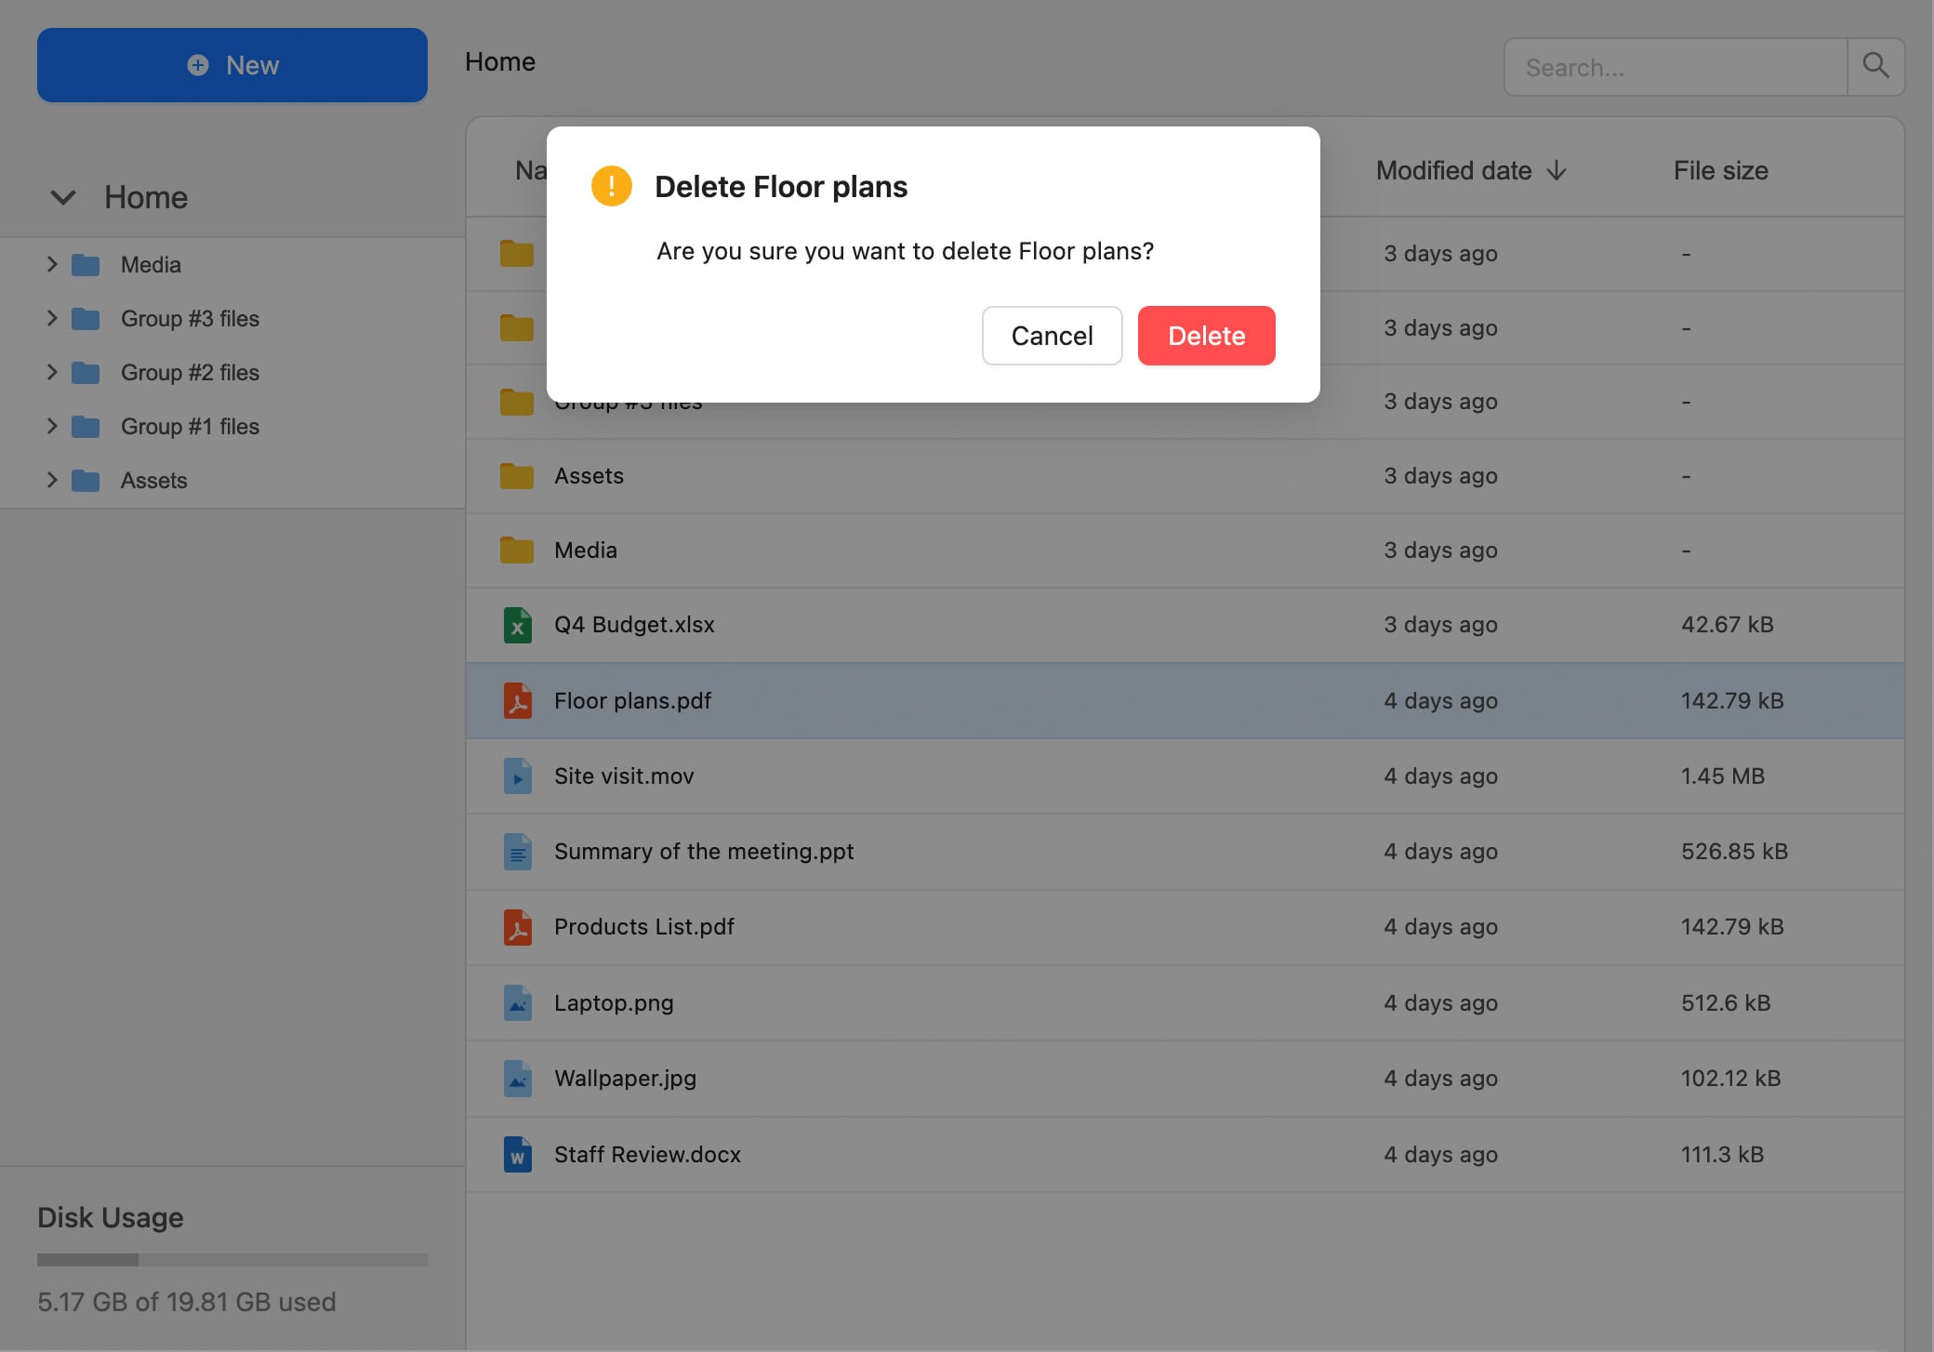Click the Products List PDF icon
The height and width of the screenshot is (1352, 1934).
point(517,927)
